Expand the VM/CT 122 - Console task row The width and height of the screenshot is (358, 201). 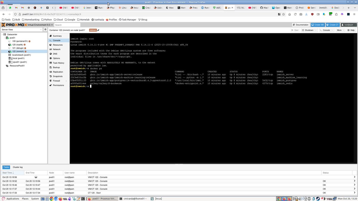(354, 177)
